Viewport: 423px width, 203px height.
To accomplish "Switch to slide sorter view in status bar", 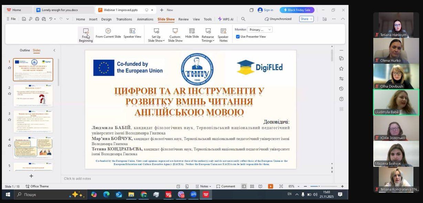I will [252, 186].
